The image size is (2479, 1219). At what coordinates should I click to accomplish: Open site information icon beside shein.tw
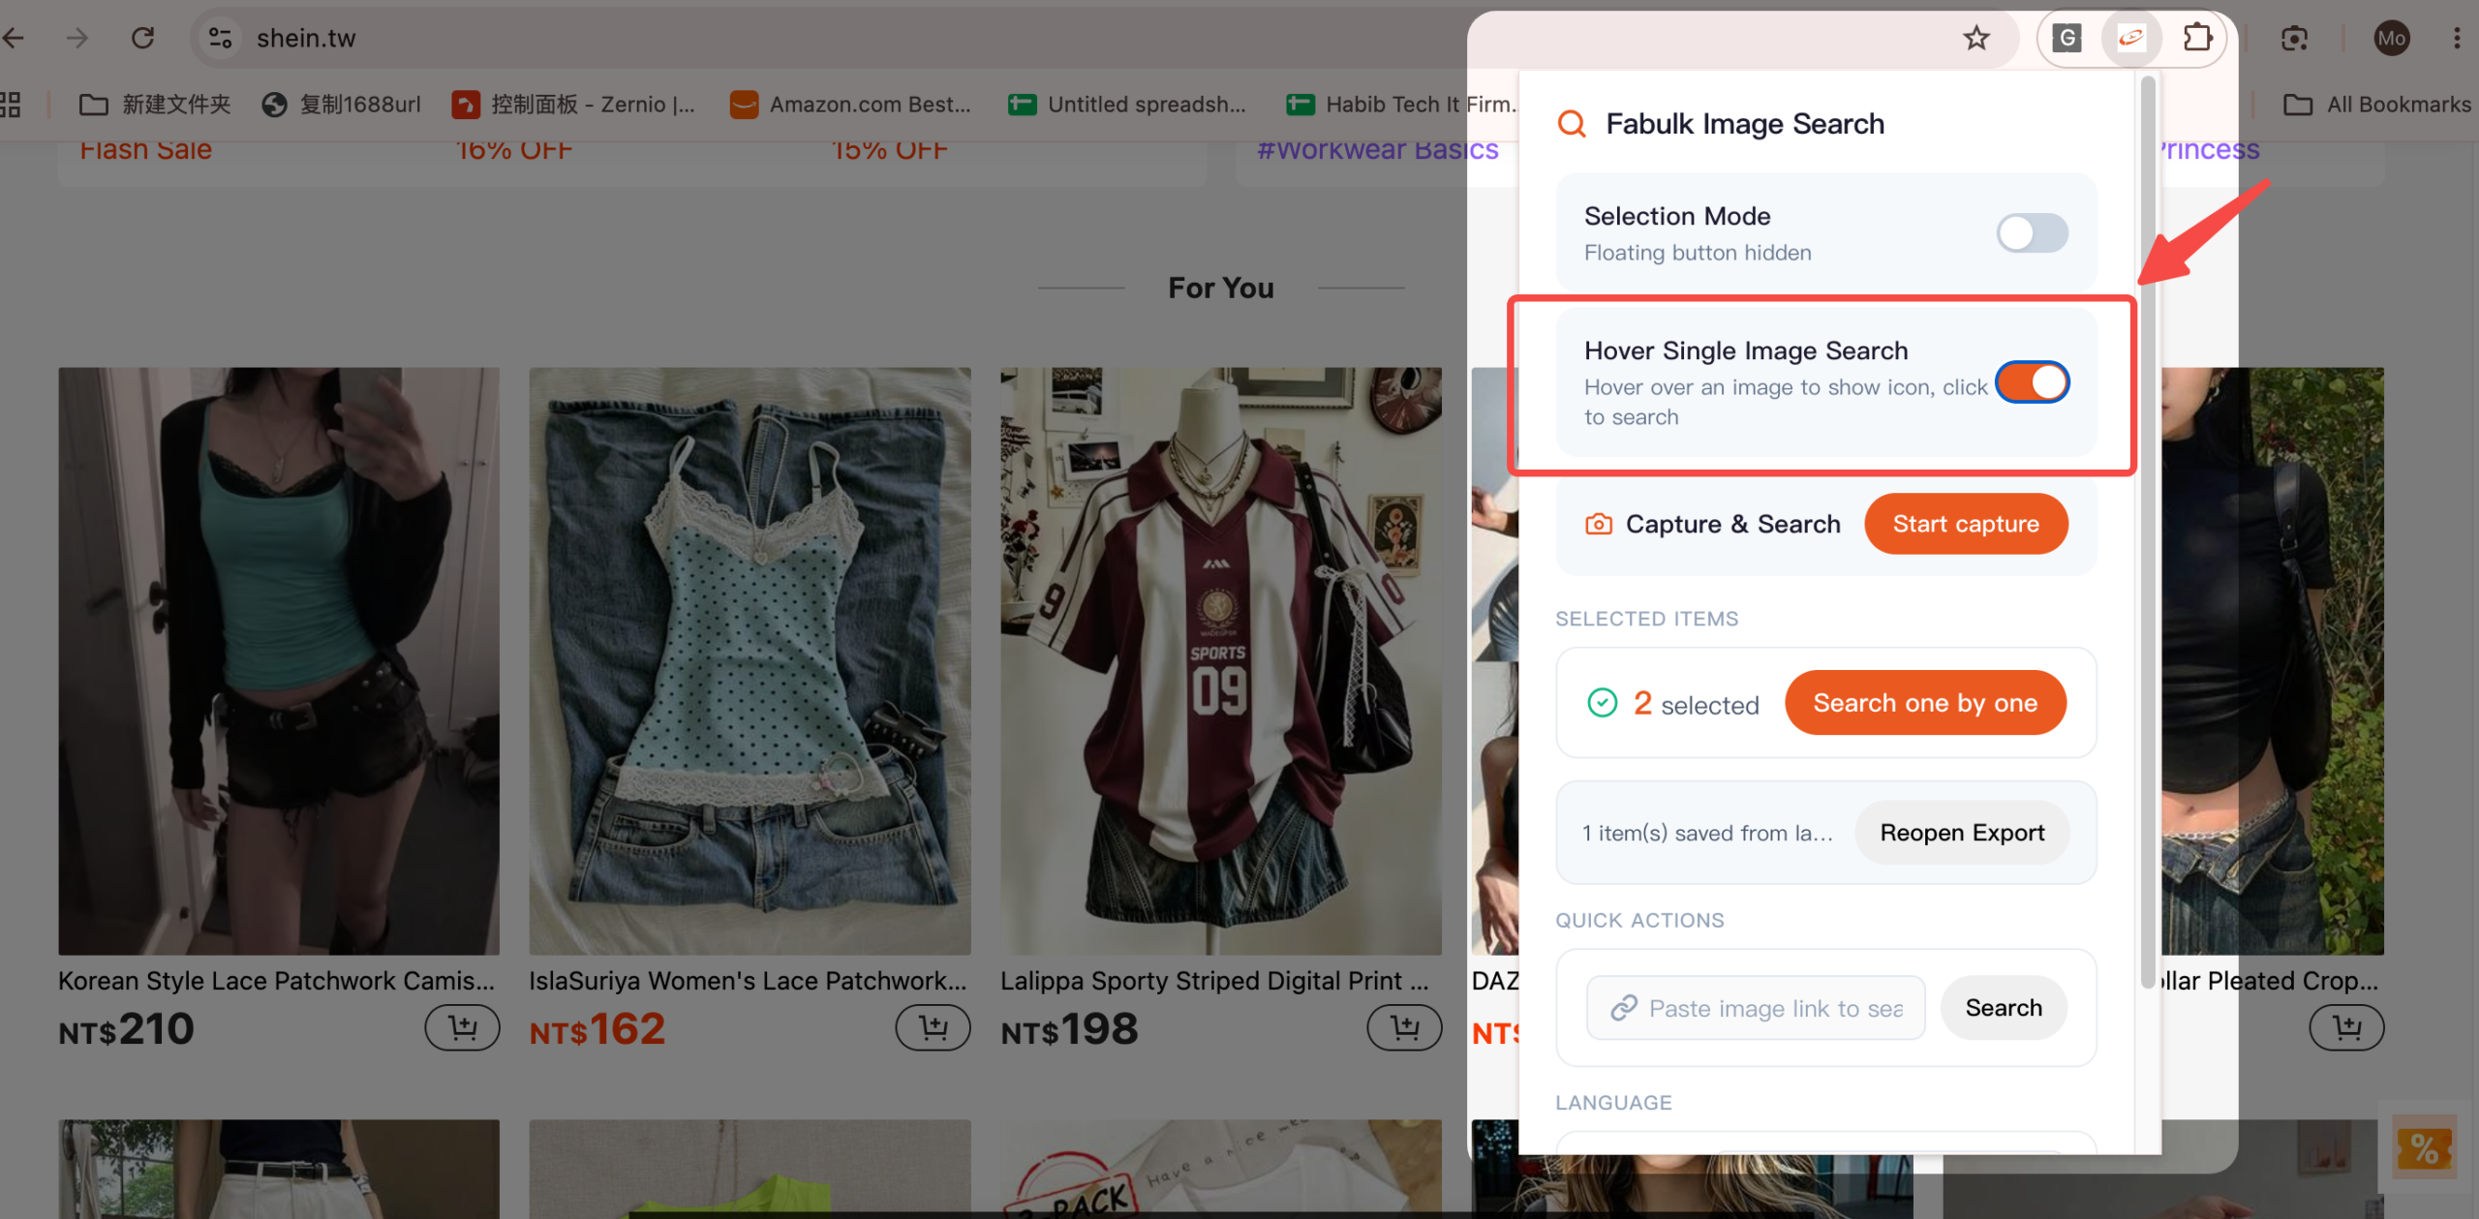(x=220, y=38)
